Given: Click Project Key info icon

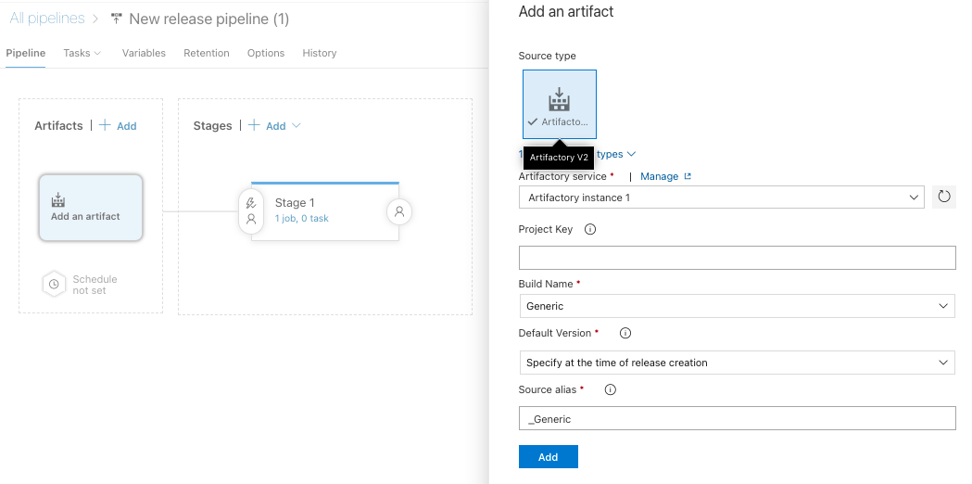Looking at the screenshot, I should (590, 229).
